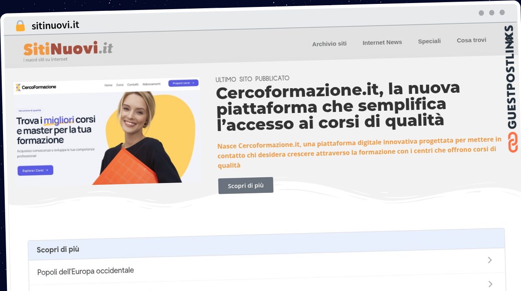Image resolution: width=521 pixels, height=291 pixels.
Task: Open the SitiNuovi.it logo homepage link
Action: [x=68, y=48]
